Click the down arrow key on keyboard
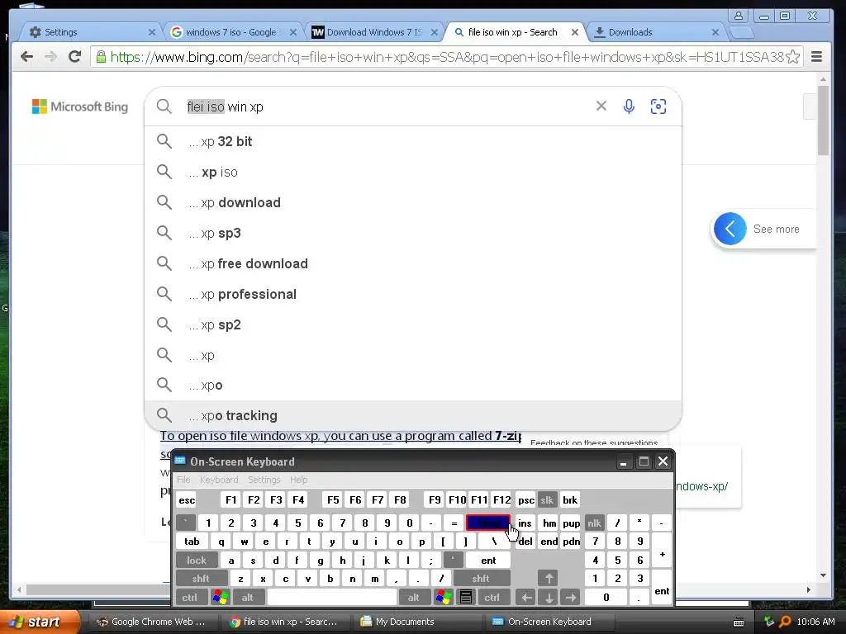Viewport: 846px width, 634px height. (549, 598)
